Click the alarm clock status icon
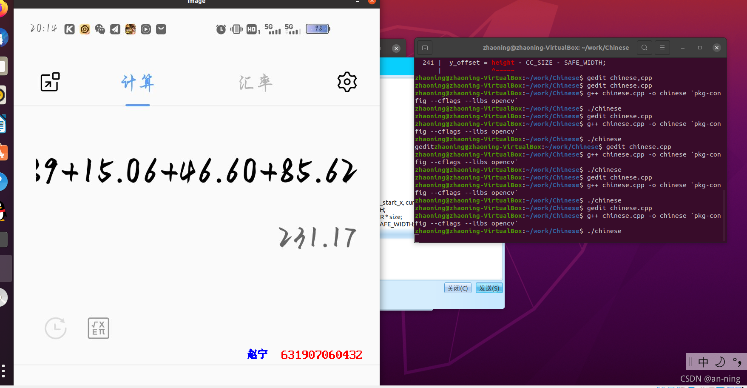Viewport: 747px width, 388px height. point(221,29)
